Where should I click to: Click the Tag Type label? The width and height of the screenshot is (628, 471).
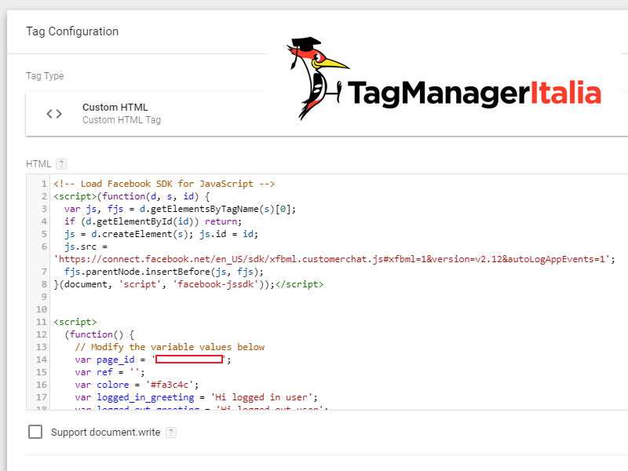[x=45, y=75]
